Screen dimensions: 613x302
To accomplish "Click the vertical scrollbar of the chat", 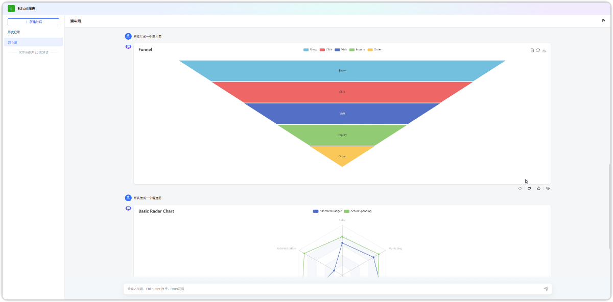I will point(609,206).
